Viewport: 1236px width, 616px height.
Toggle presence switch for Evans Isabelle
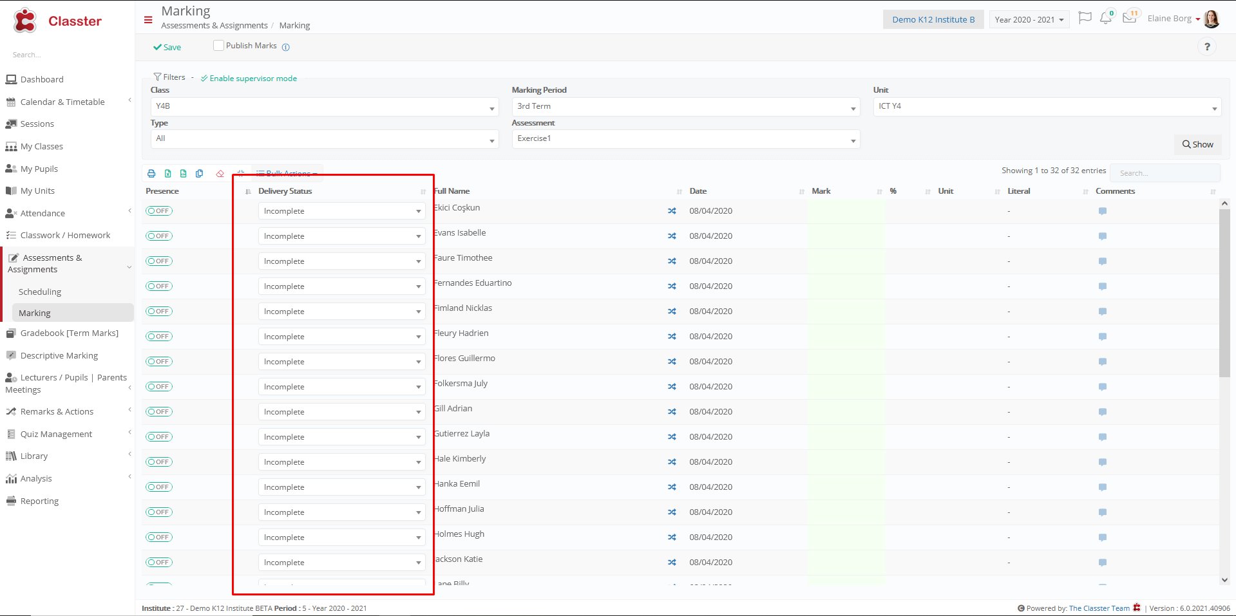pyautogui.click(x=159, y=236)
